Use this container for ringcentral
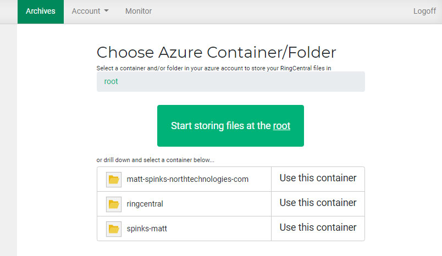The width and height of the screenshot is (442, 256). pyautogui.click(x=318, y=203)
